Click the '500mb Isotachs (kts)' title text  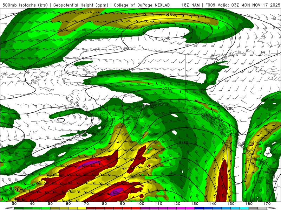coord(25,5)
